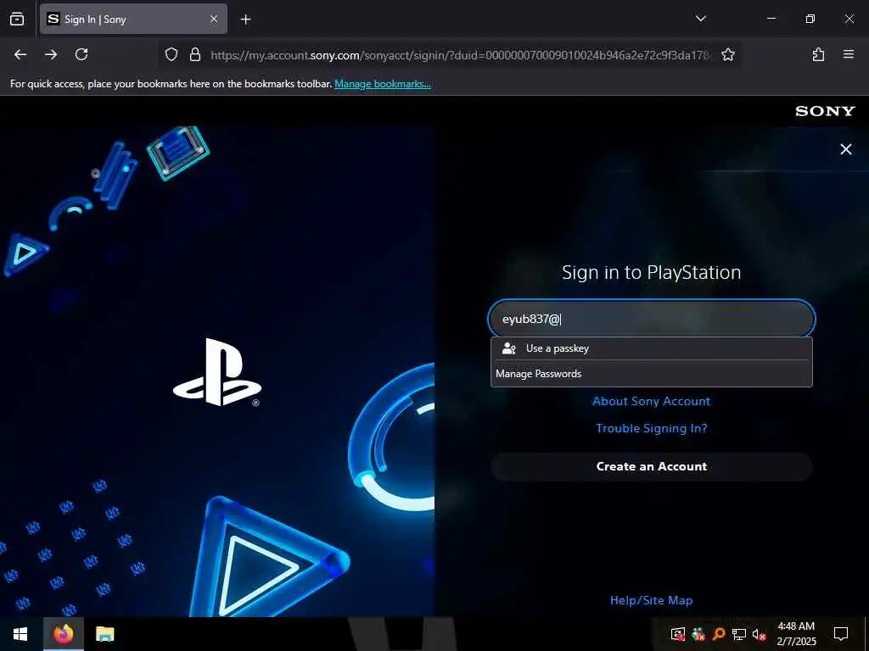This screenshot has width=869, height=651.
Task: Close the Sign In | Sony tab
Action: tap(214, 19)
